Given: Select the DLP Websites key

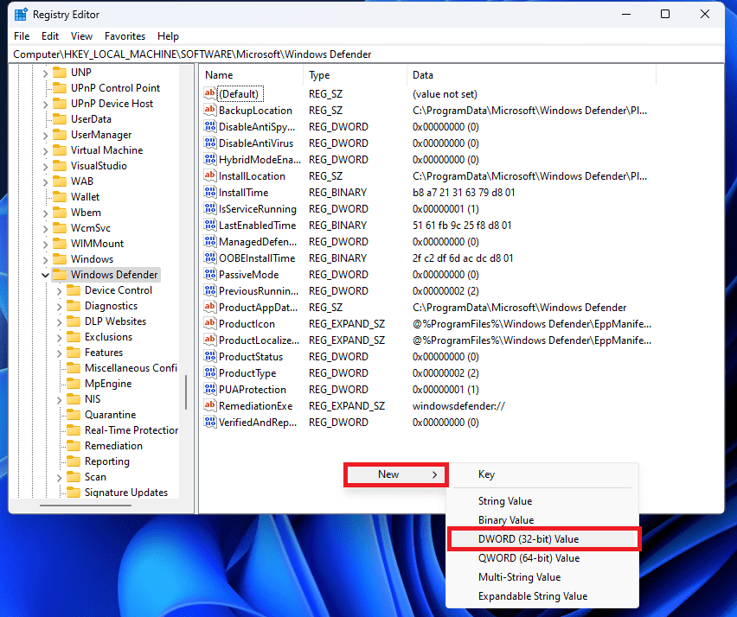Looking at the screenshot, I should (x=116, y=321).
